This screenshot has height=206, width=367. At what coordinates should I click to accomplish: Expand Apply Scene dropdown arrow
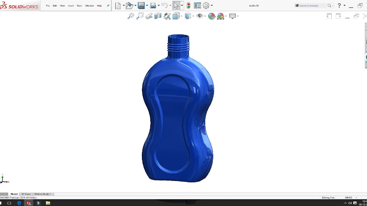click(226, 16)
